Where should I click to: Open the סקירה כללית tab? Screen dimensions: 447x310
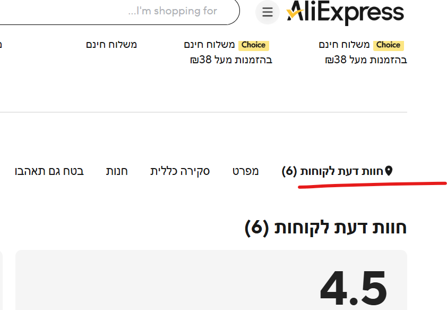[x=180, y=171]
